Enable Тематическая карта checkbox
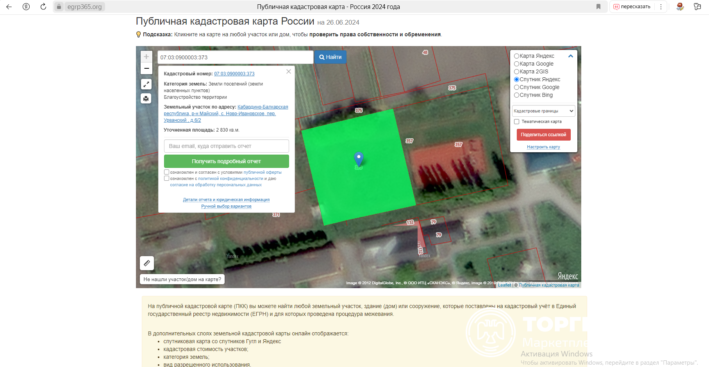 click(517, 122)
